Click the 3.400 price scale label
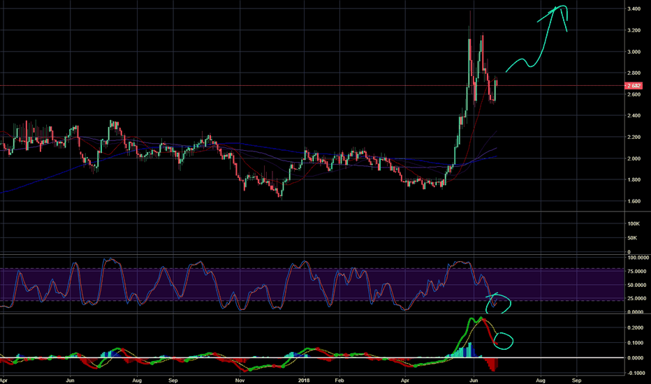This screenshot has width=651, height=384. (634, 8)
